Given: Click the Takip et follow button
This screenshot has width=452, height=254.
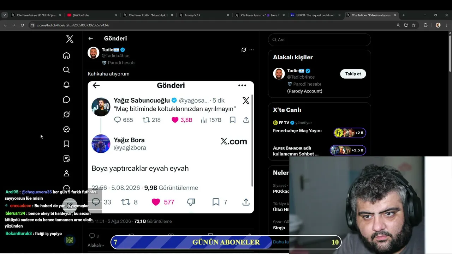Looking at the screenshot, I should pyautogui.click(x=353, y=74).
